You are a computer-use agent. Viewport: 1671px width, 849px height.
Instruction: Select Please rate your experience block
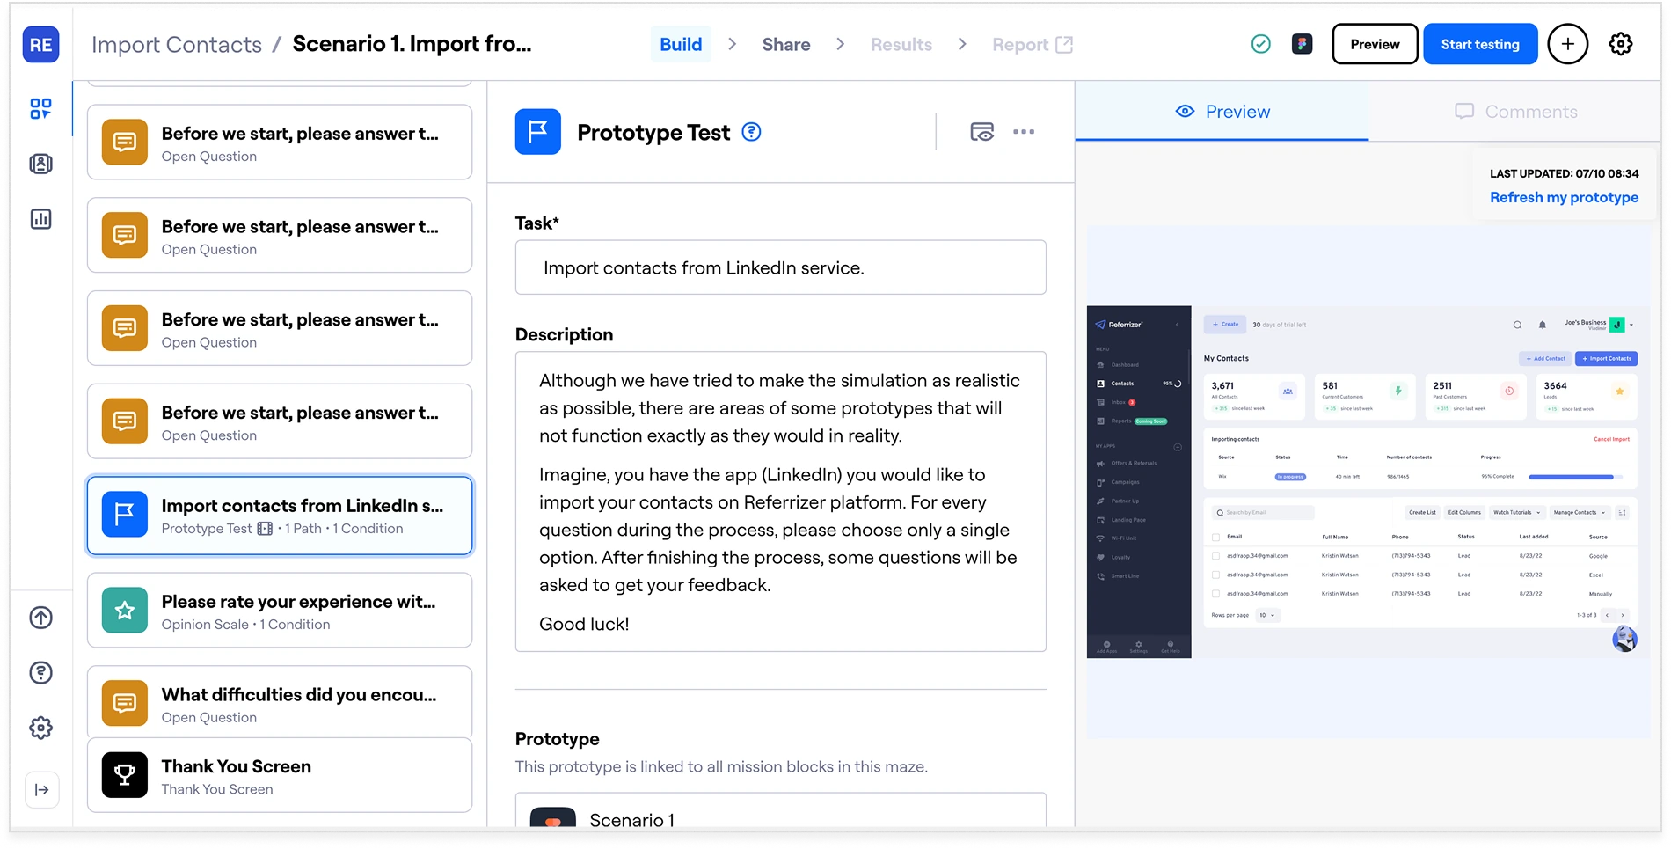[x=280, y=611]
